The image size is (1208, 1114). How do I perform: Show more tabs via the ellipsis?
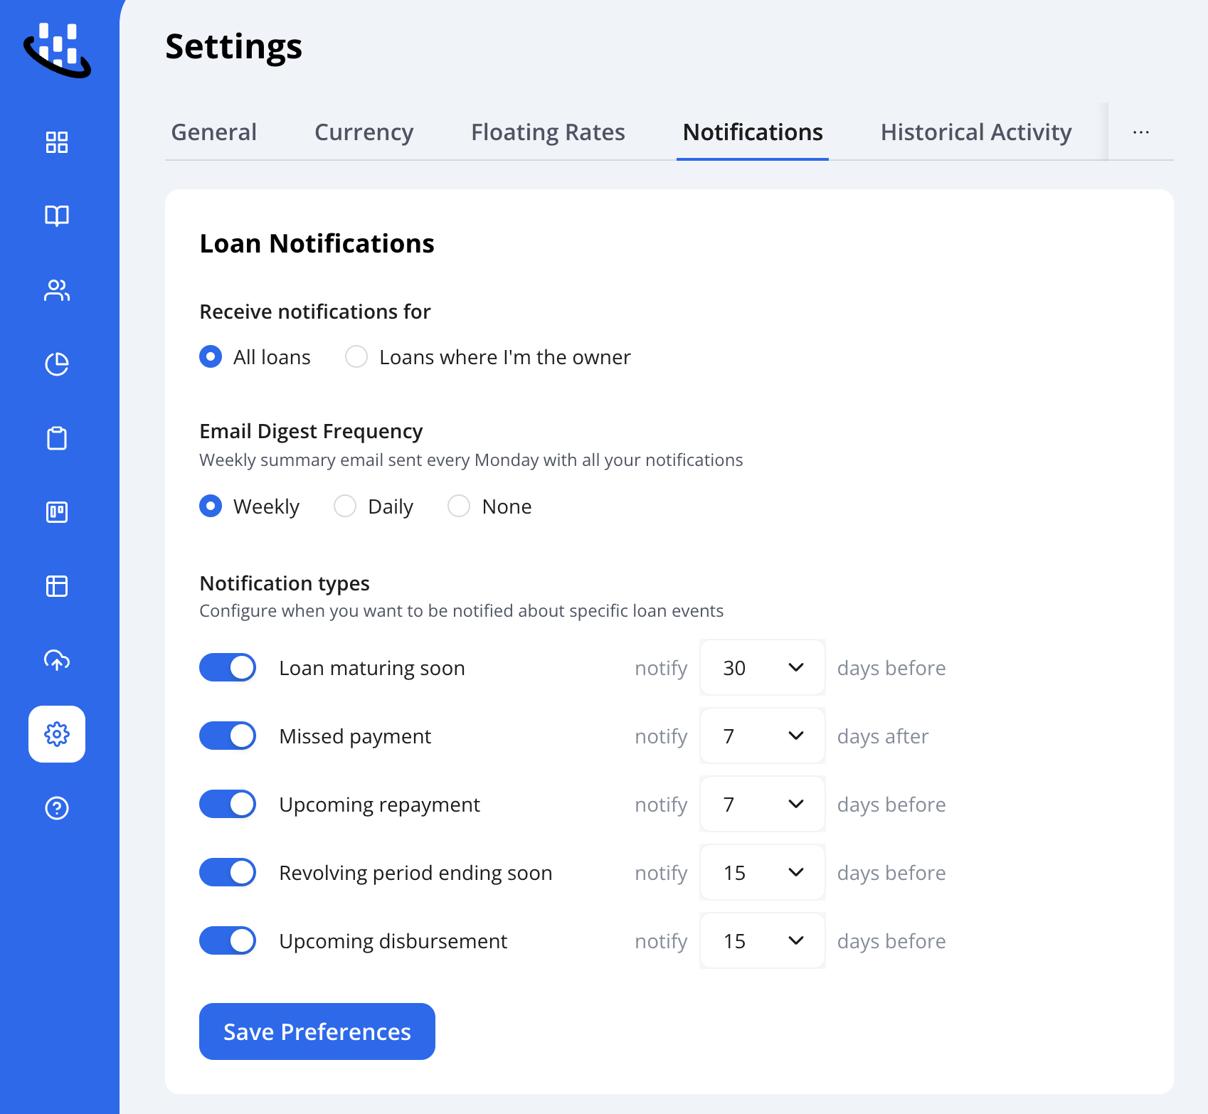pos(1141,132)
